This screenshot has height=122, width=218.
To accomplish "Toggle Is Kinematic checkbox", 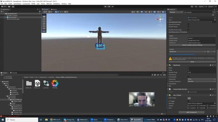I will pos(188,77).
